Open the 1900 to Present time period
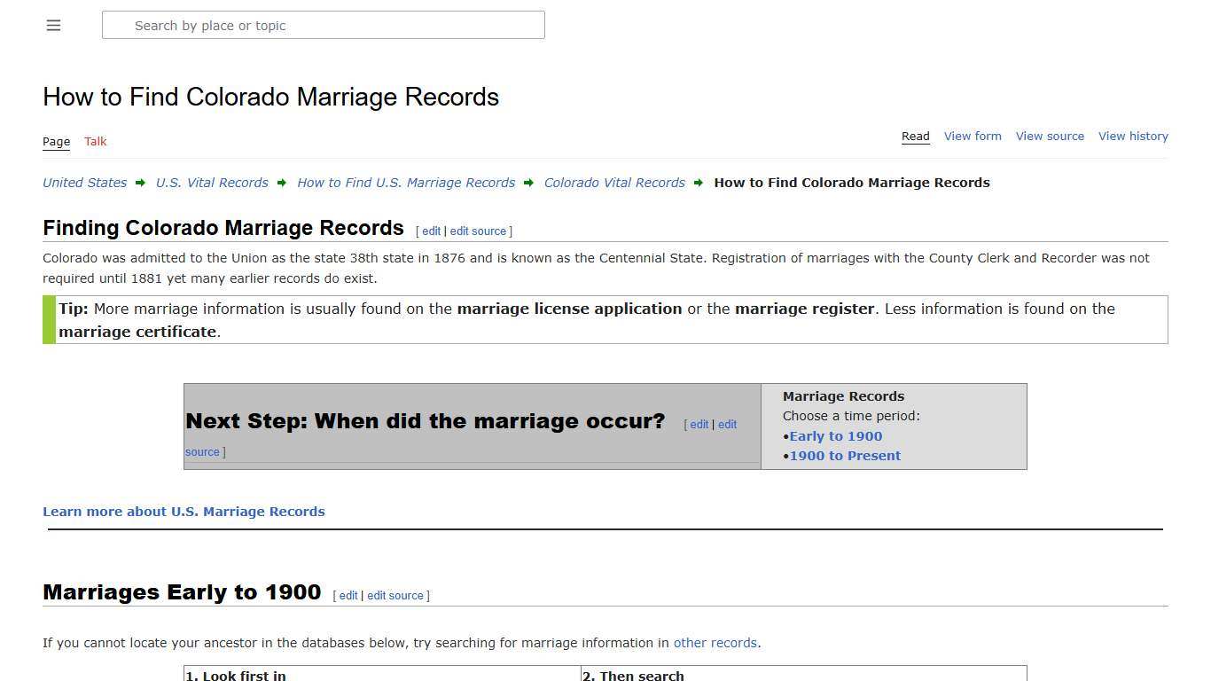 (x=845, y=456)
